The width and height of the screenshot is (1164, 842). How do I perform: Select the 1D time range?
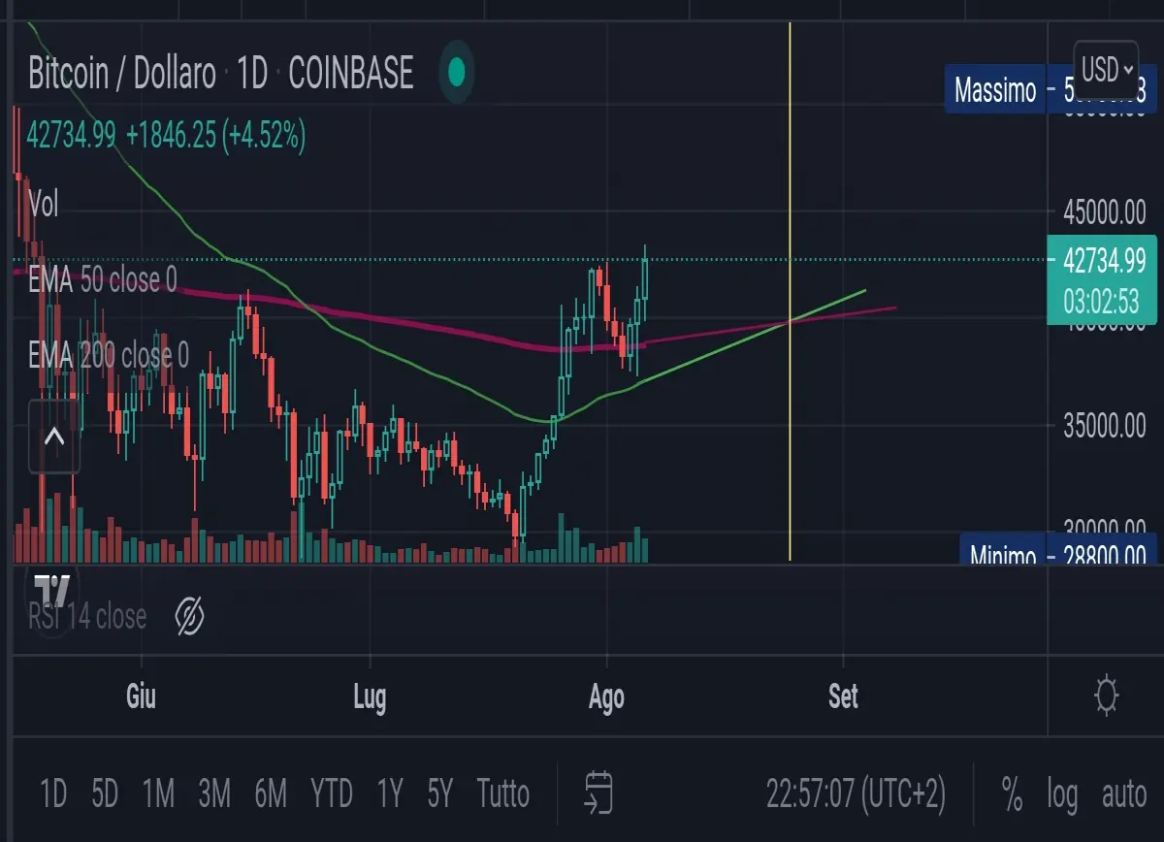point(53,794)
